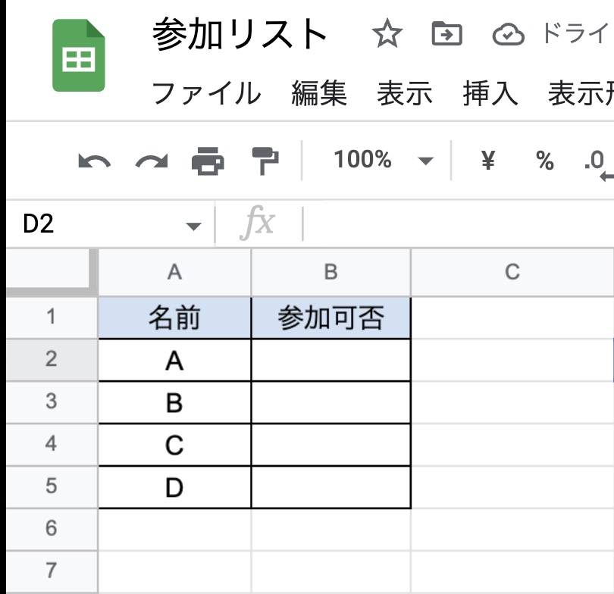614x594 pixels.
Task: Open the 編集 menu
Action: click(x=318, y=93)
